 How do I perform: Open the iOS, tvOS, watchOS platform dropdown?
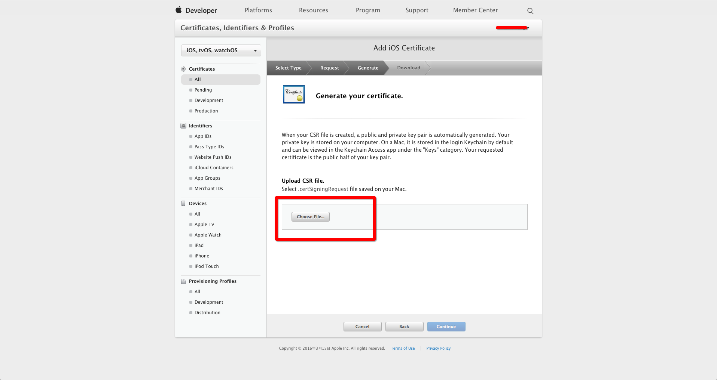(x=221, y=50)
